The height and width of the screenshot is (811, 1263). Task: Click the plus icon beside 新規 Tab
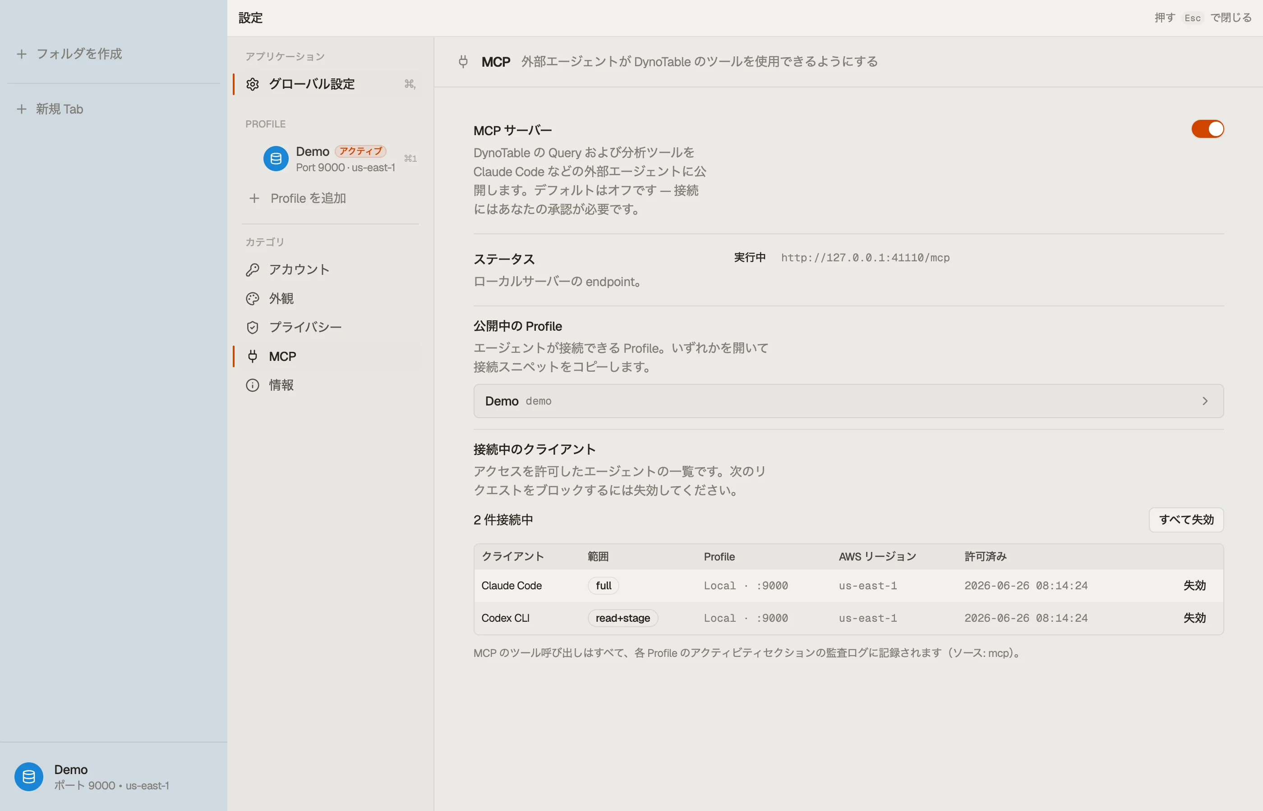point(22,109)
